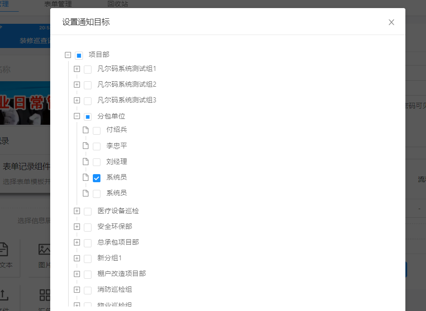Expand the 棚户改造项目部 node
The height and width of the screenshot is (311, 426).
pos(77,274)
